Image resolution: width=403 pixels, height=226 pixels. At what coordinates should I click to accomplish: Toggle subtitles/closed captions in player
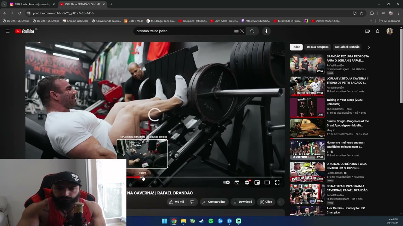237,182
